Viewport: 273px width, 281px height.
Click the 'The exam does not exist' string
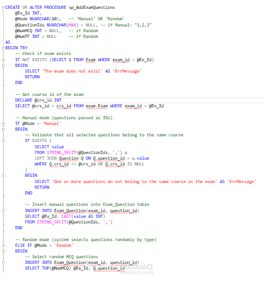72,71
